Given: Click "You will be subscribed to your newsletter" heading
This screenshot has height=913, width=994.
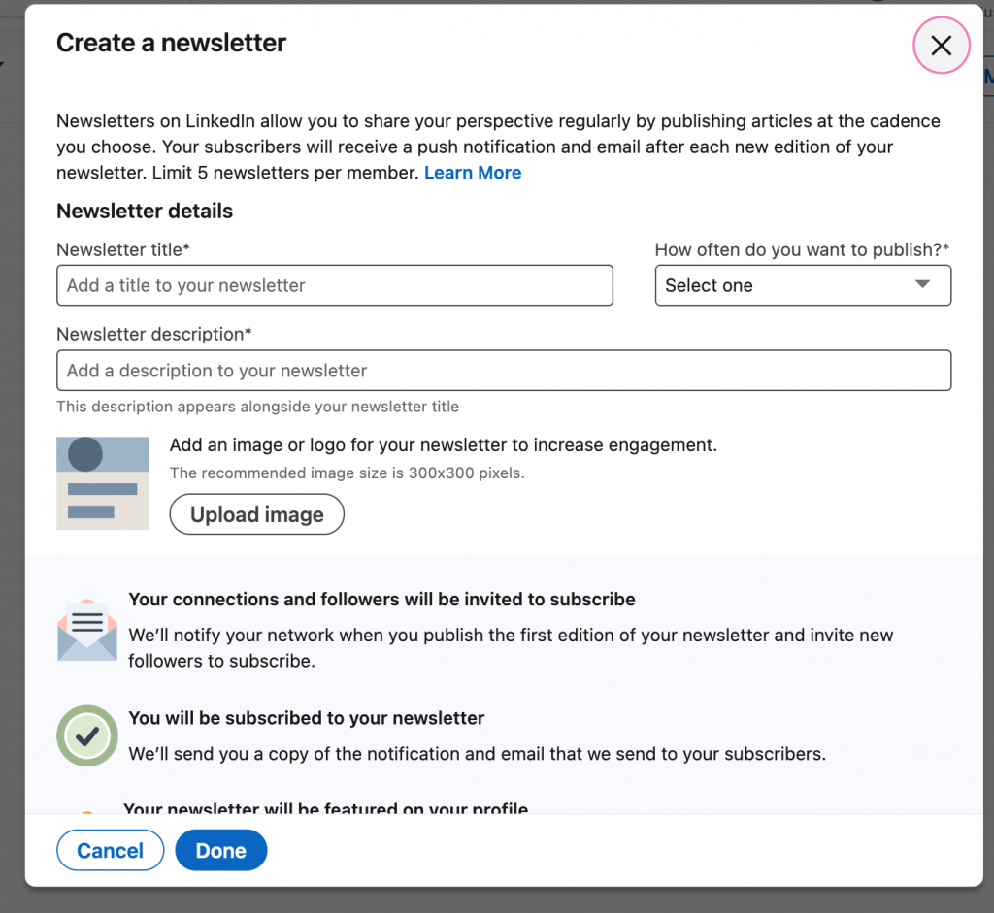Looking at the screenshot, I should pos(306,719).
